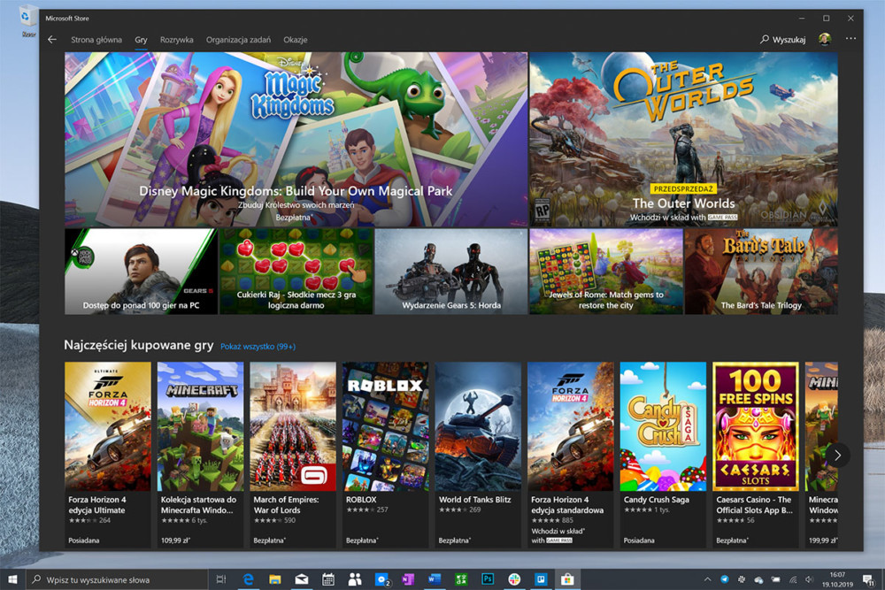Screen dimensions: 885x590
Task: Click the Microsoft Store taskbar icon
Action: pyautogui.click(x=567, y=579)
